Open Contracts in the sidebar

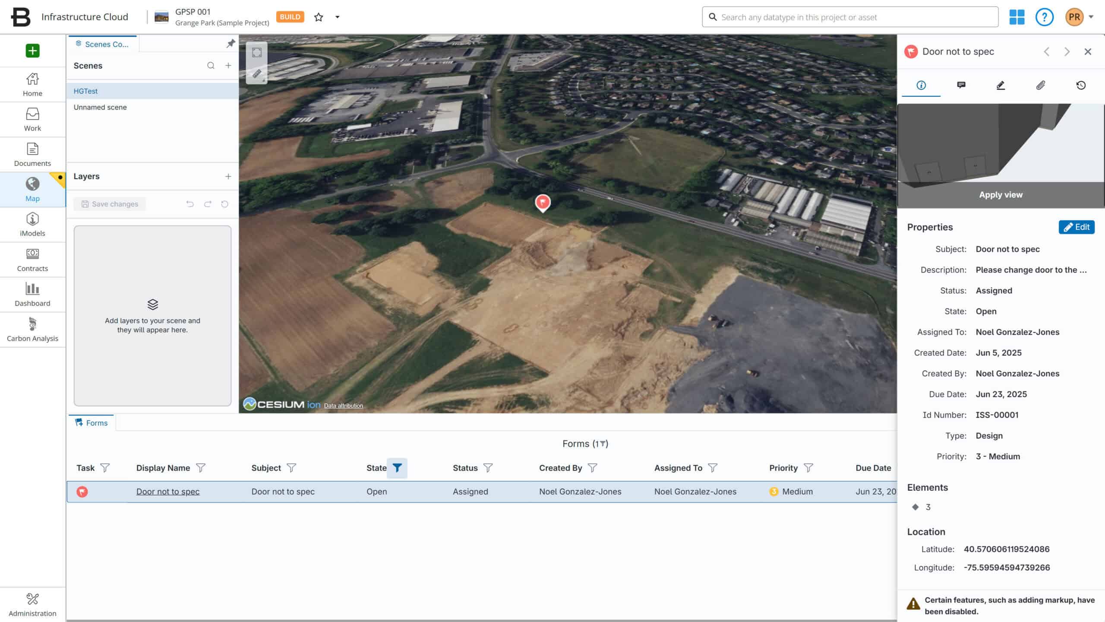coord(32,260)
